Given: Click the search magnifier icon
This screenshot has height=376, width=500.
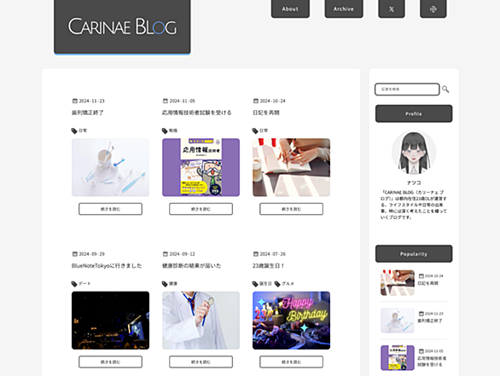Looking at the screenshot, I should [445, 90].
